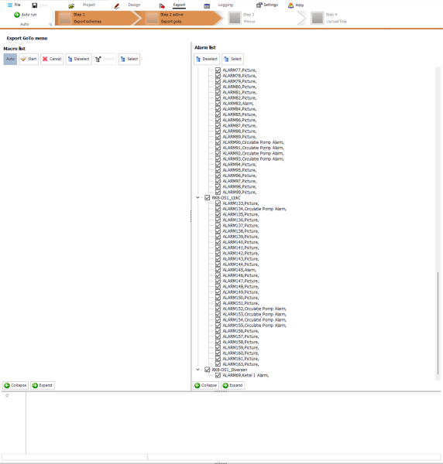Select the row 'ALARM96,Picture,'
443x464 pixels.
pyautogui.click(x=239, y=176)
